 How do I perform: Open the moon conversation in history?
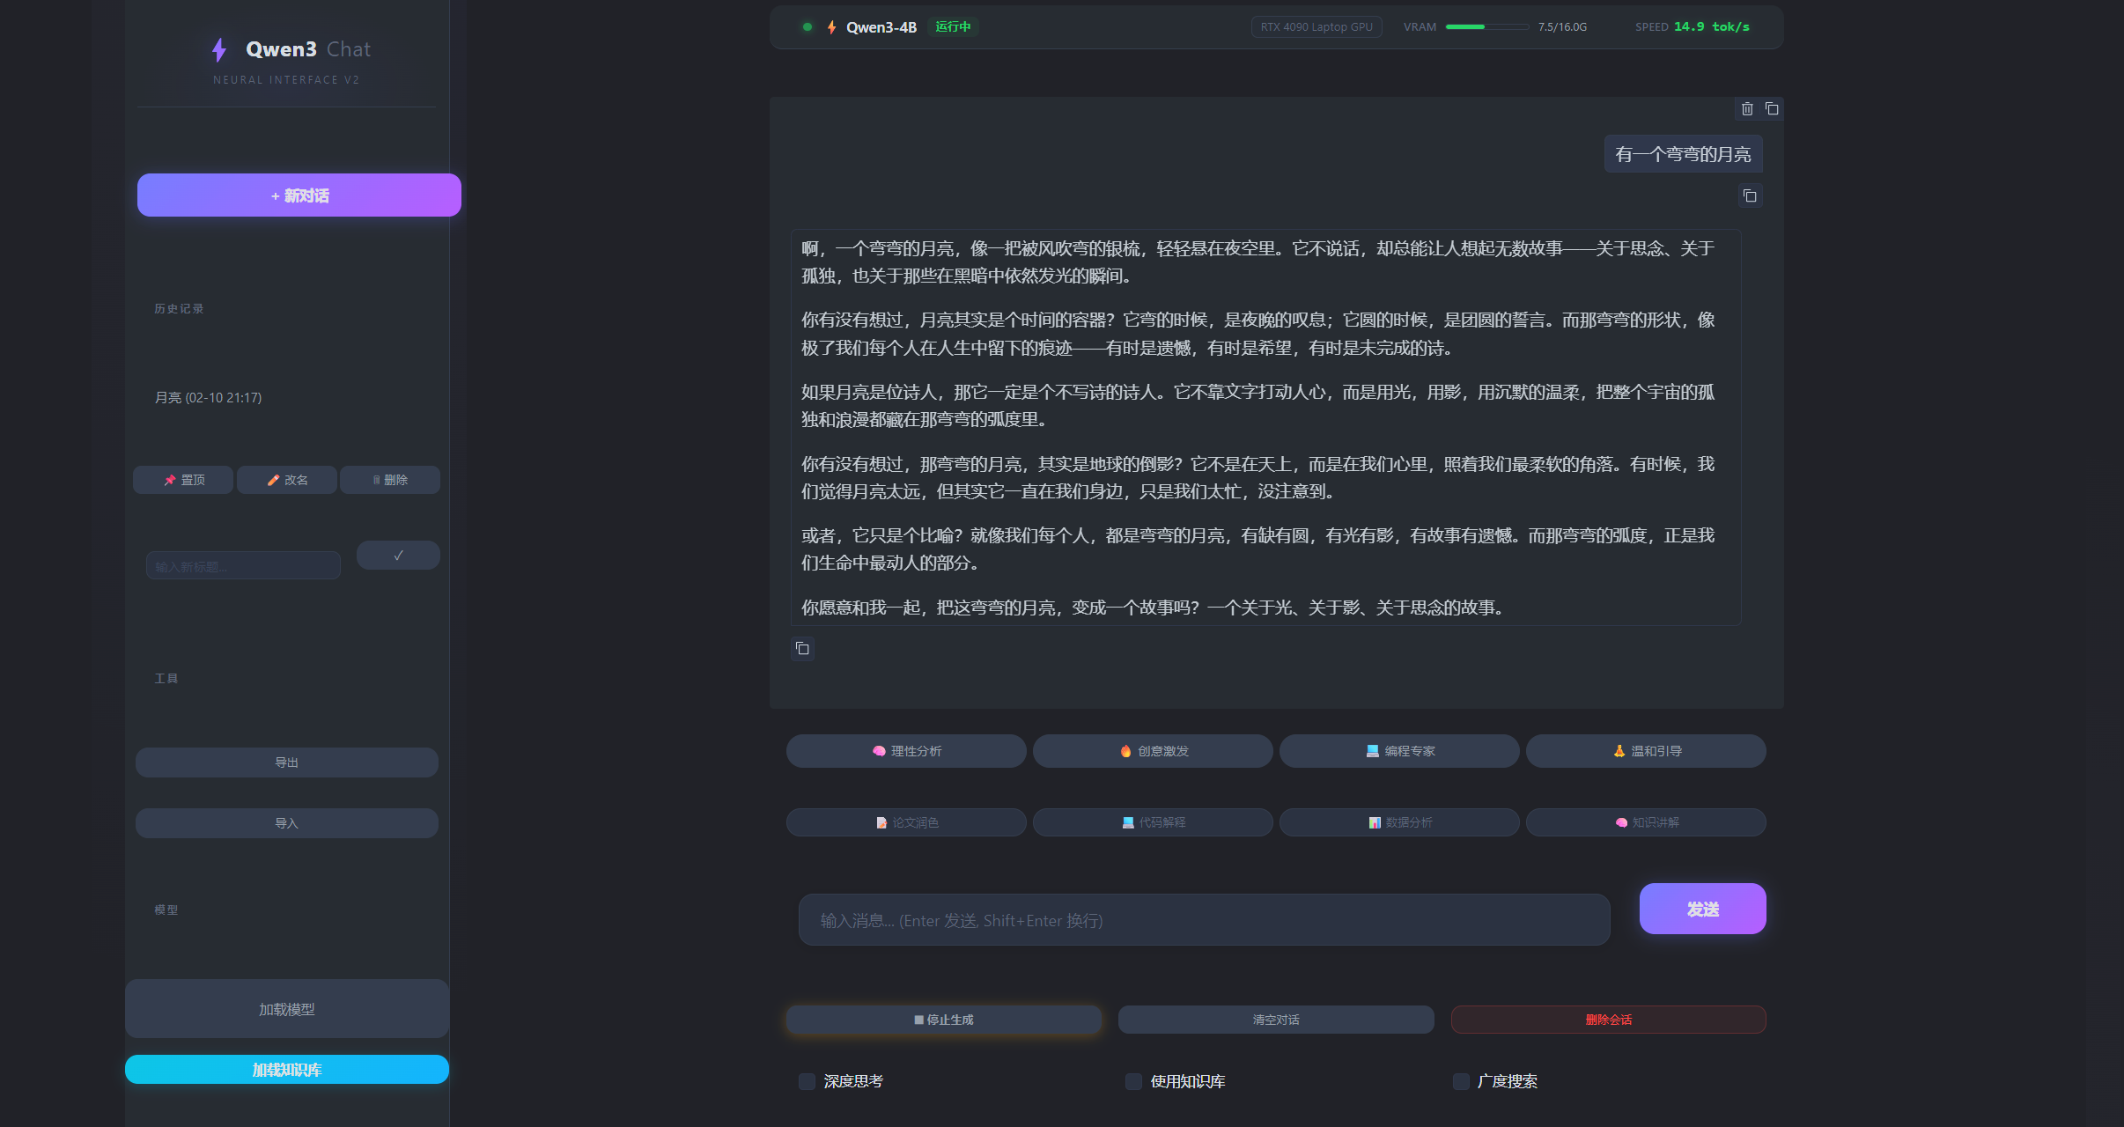[209, 398]
